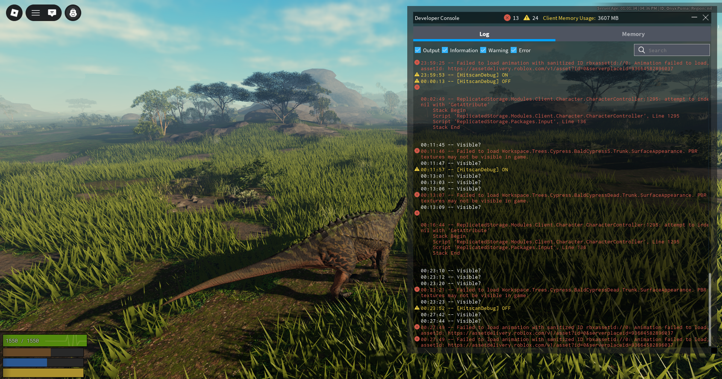Screen dimensions: 722x379
Task: Click the yellow status bar
Action: click(x=43, y=372)
